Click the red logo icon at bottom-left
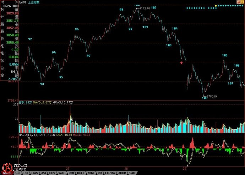 (6, 168)
